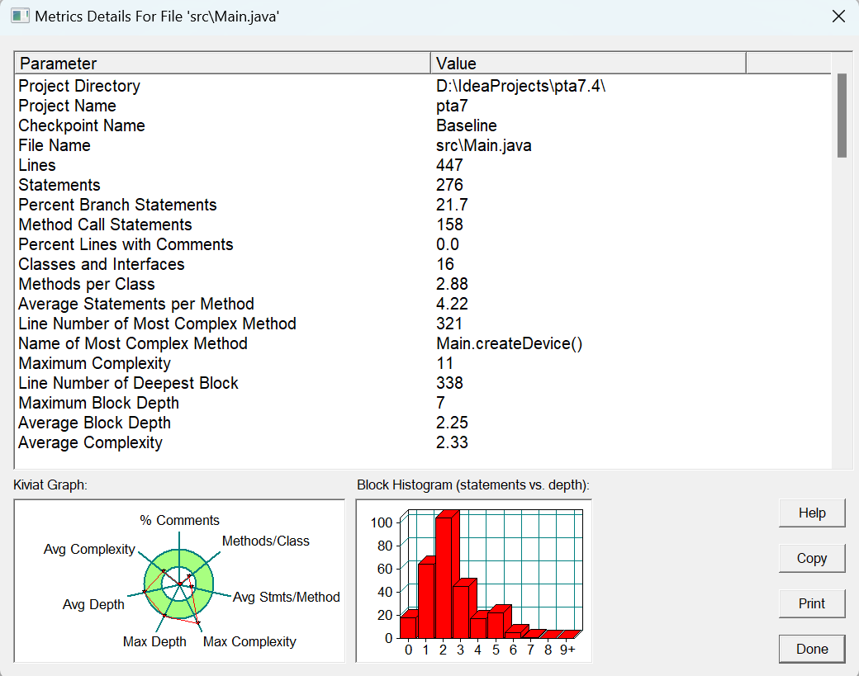Click the Block Histogram chart

coord(474,581)
